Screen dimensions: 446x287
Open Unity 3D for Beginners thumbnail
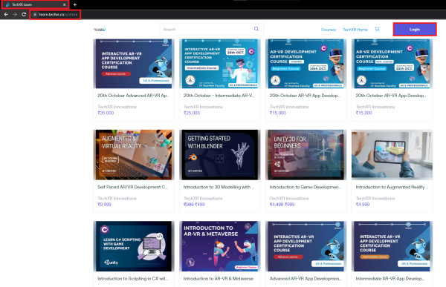(306, 155)
